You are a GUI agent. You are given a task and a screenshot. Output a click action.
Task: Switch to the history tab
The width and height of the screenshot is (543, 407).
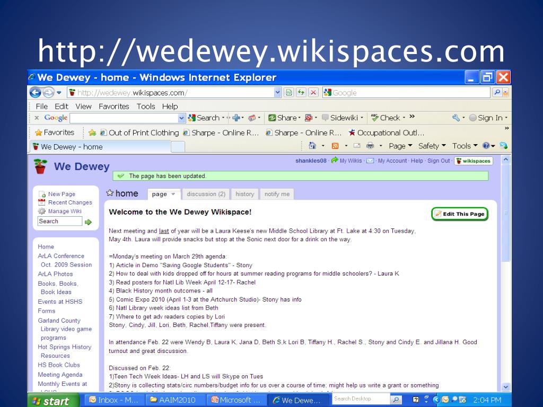click(245, 194)
